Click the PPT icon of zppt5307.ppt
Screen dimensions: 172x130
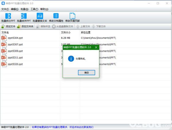4,44
